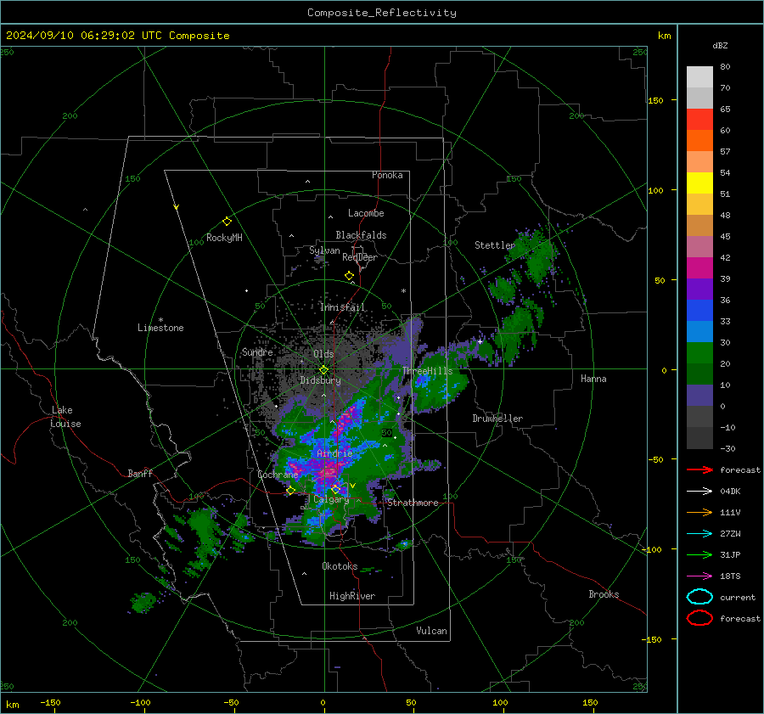The image size is (764, 714).
Task: Click the 80 dBZ legend value
Action: [725, 67]
